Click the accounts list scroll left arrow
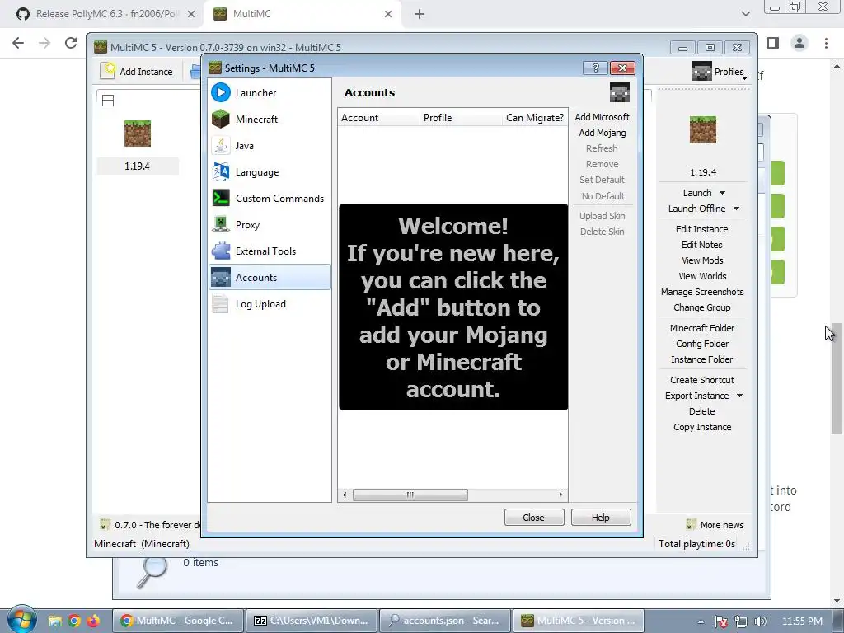Viewport: 844px width, 633px height. (345, 495)
